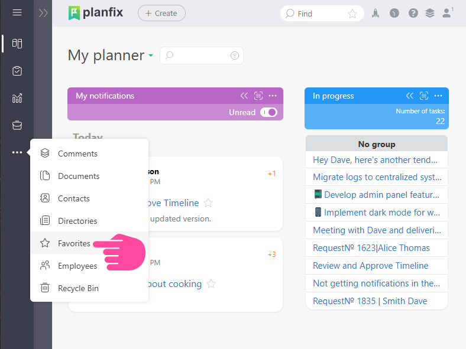Click the rocket icon in the header
Screen dimensions: 466x349
tap(376, 13)
